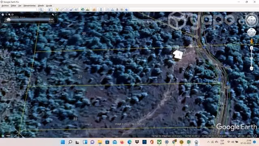Zoom in the time slider range
Viewport: 259px width, 146px height.
pos(9,15)
